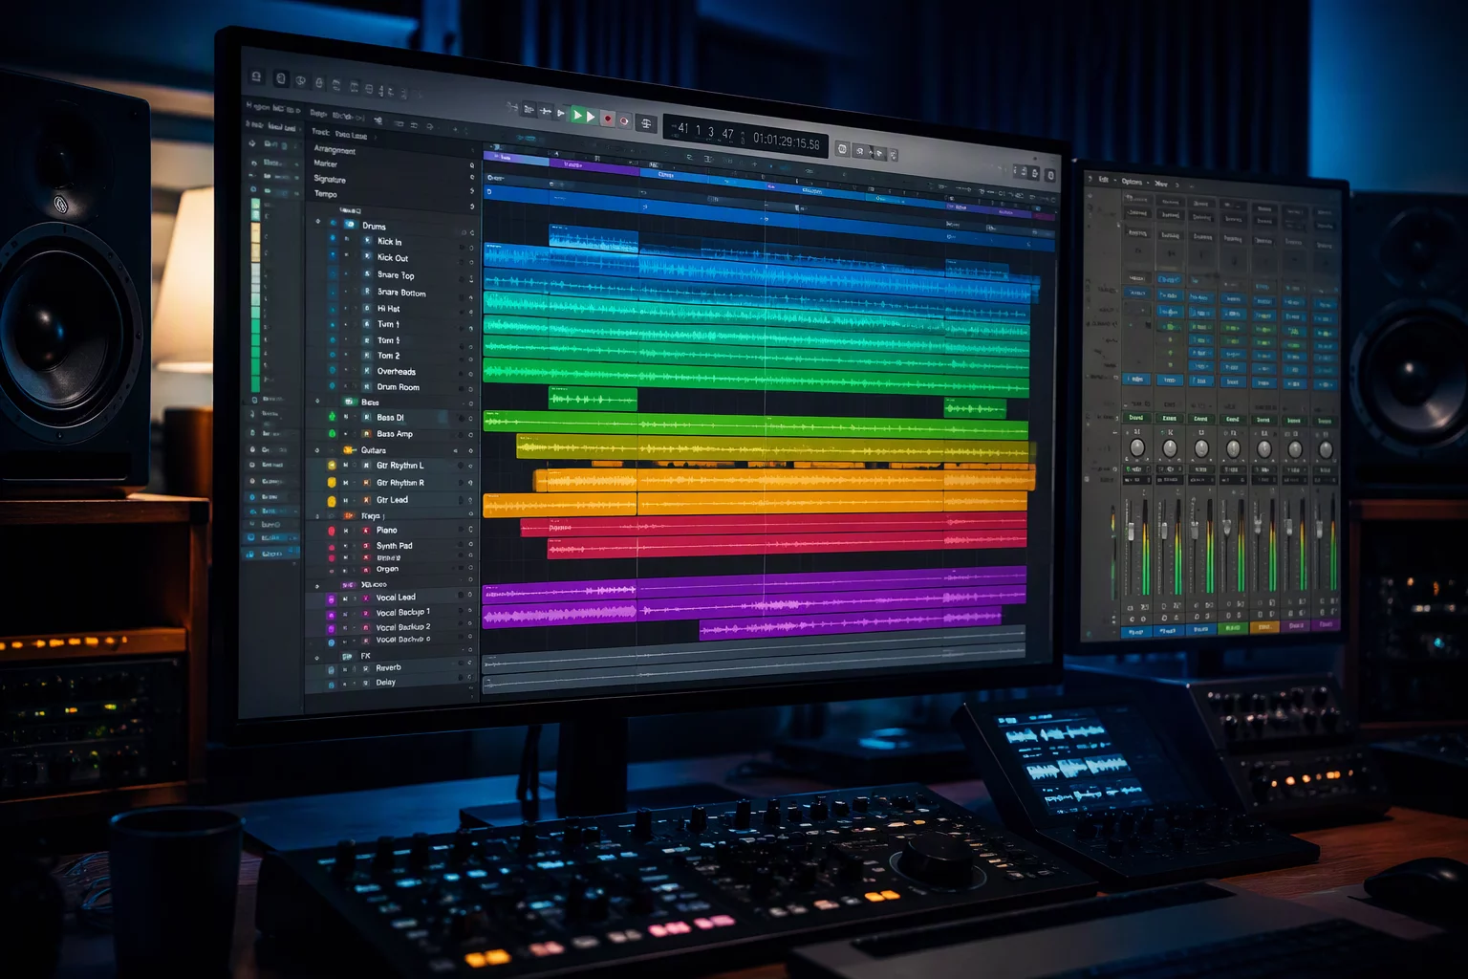Collapse the Bass track group
The width and height of the screenshot is (1468, 979).
coord(318,401)
